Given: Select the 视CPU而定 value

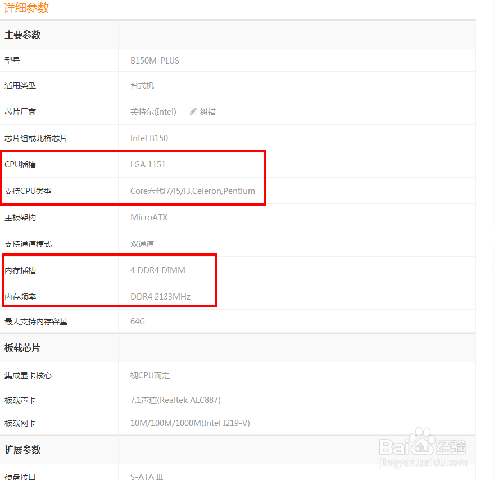Looking at the screenshot, I should (x=150, y=375).
